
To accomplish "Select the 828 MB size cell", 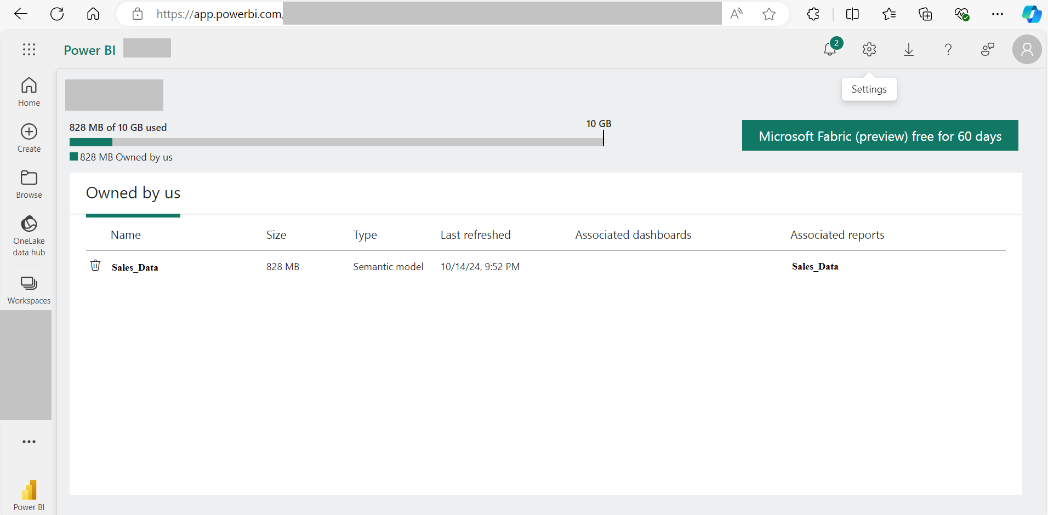I will coord(283,267).
